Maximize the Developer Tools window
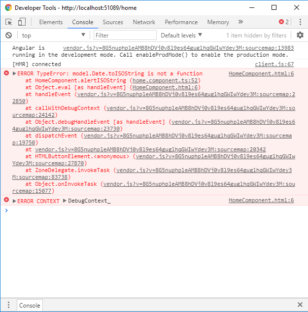Image resolution: width=308 pixels, height=312 pixels. coord(274,7)
